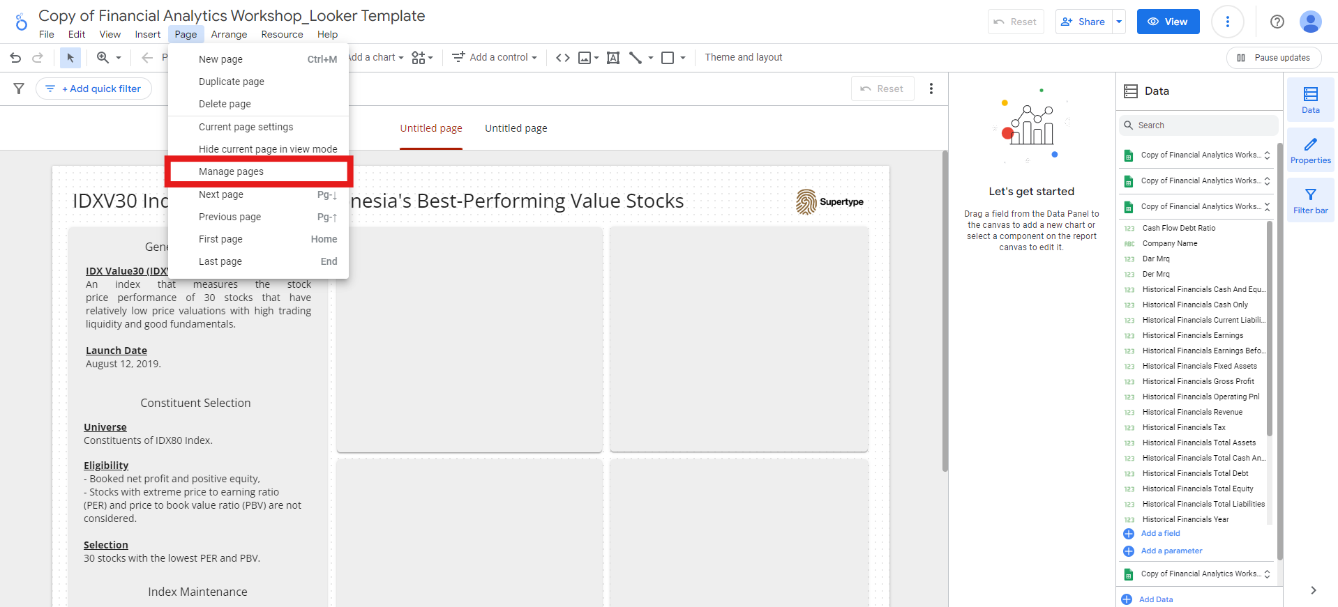The width and height of the screenshot is (1338, 607).
Task: Open the Arrange menu
Action: pos(229,34)
